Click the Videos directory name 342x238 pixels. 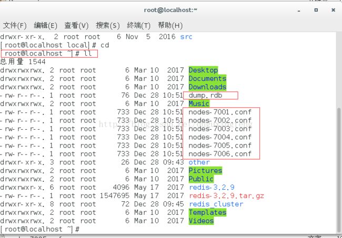(x=201, y=221)
